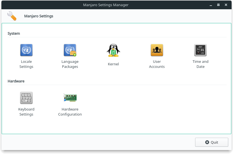This screenshot has width=233, height=154.
Task: Select the "Time and Date" text label
Action: (x=200, y=64)
